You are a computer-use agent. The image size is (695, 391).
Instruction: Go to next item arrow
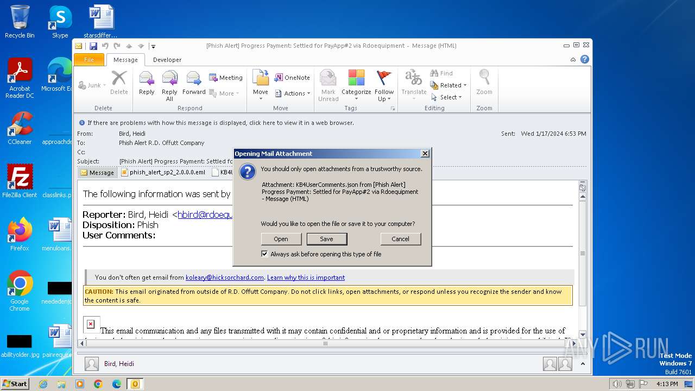(141, 46)
